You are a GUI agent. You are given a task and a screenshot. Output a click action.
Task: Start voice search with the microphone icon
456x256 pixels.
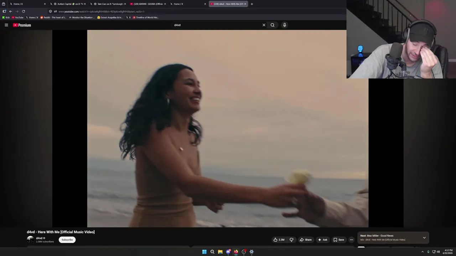click(284, 25)
